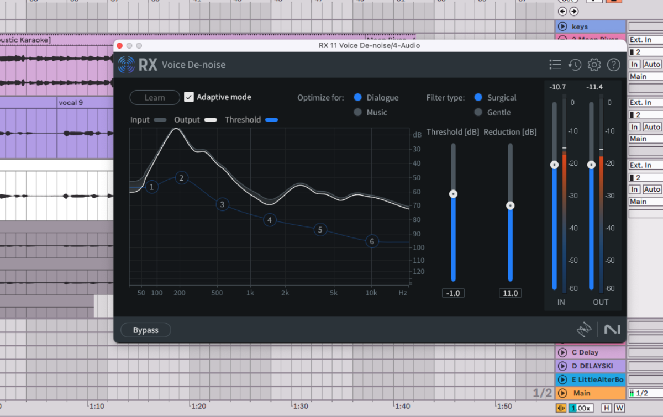
Task: Click the 1:40 time ruler marker
Action: click(402, 406)
